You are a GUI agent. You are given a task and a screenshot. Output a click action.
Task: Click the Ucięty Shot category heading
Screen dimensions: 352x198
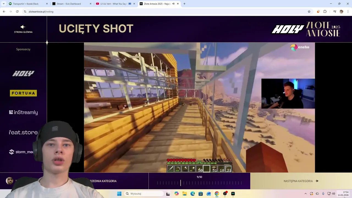point(96,29)
